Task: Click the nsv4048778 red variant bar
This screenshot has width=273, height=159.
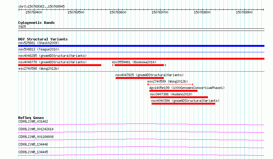Action: 60,65
